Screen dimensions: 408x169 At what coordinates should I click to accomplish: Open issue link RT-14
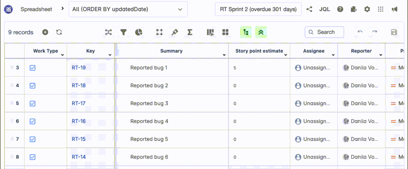tap(78, 157)
